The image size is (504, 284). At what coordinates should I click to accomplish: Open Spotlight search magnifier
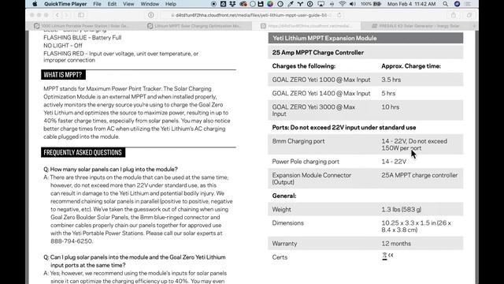pyautogui.click(x=445, y=4)
